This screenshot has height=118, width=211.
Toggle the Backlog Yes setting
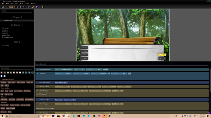click(94, 87)
